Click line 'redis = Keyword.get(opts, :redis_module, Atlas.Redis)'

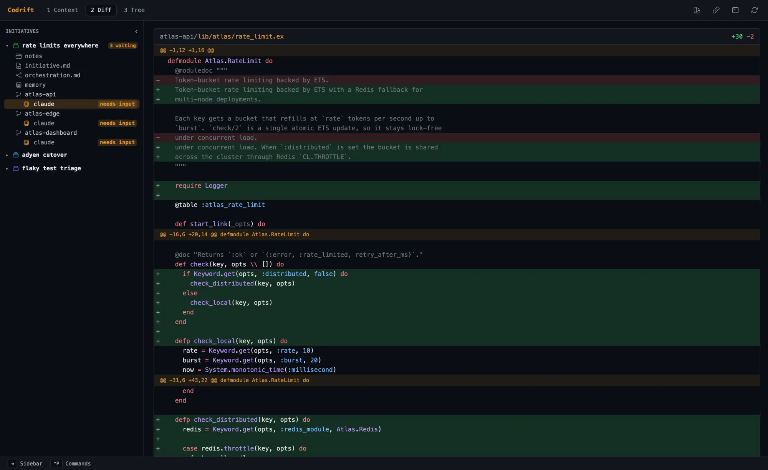tap(457, 429)
